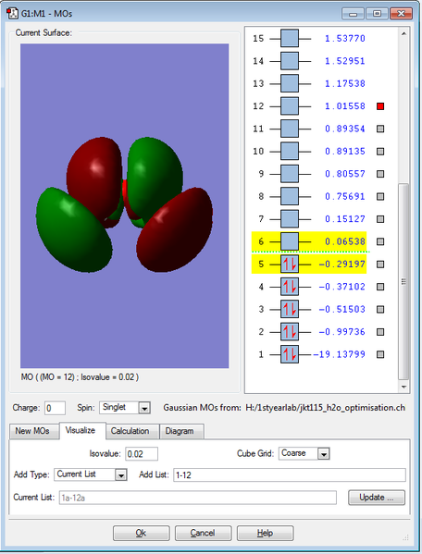This screenshot has height=554, width=422.
Task: Toggle surface marker for orbital 5
Action: 380,264
